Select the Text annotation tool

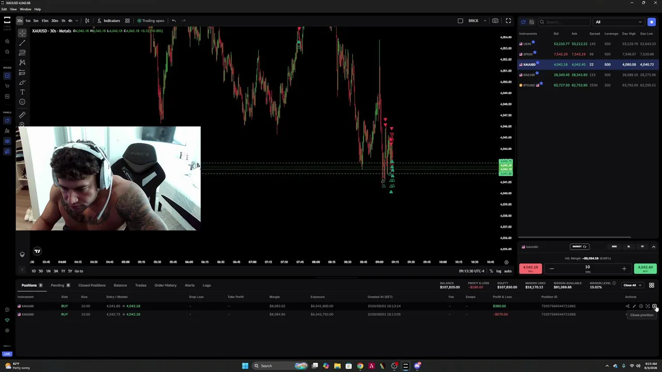tap(22, 92)
